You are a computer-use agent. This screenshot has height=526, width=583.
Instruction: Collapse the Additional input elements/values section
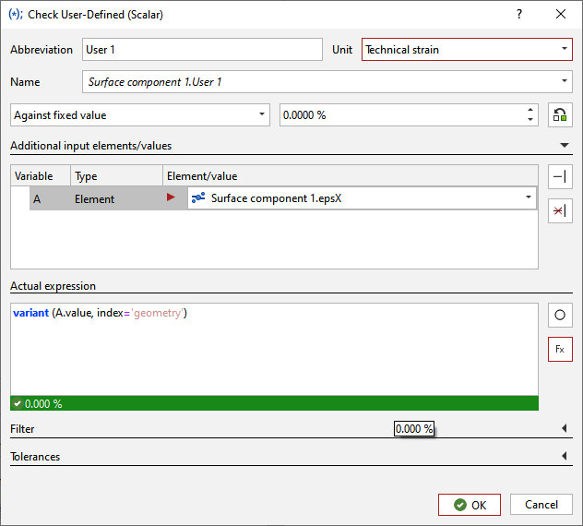click(x=564, y=145)
